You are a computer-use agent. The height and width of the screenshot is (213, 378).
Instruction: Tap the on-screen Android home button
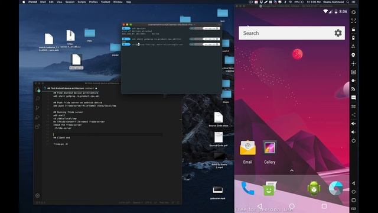(x=292, y=206)
